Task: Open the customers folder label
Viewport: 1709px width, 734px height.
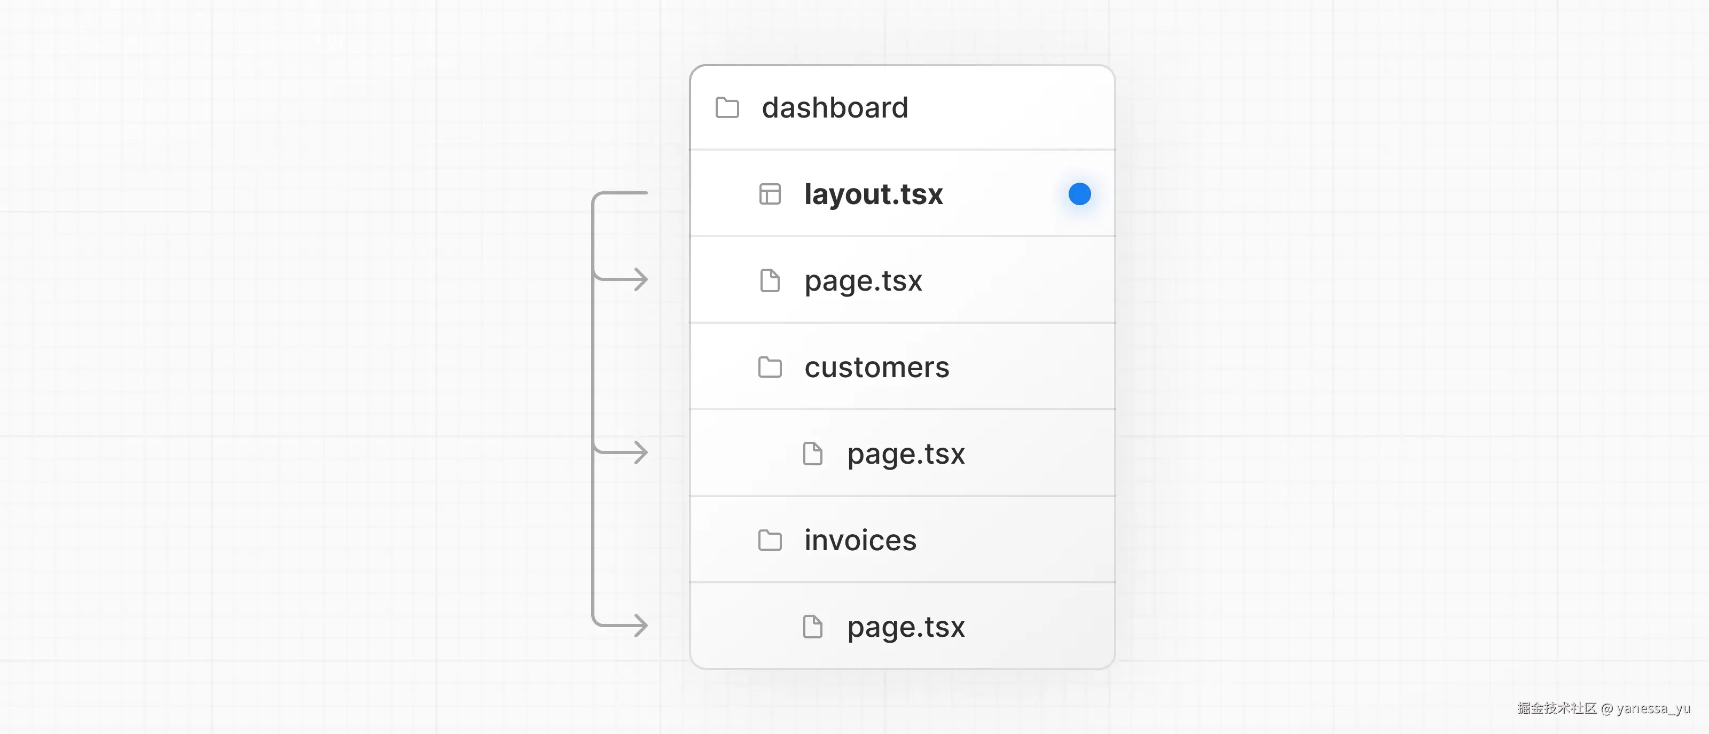Action: coord(876,367)
